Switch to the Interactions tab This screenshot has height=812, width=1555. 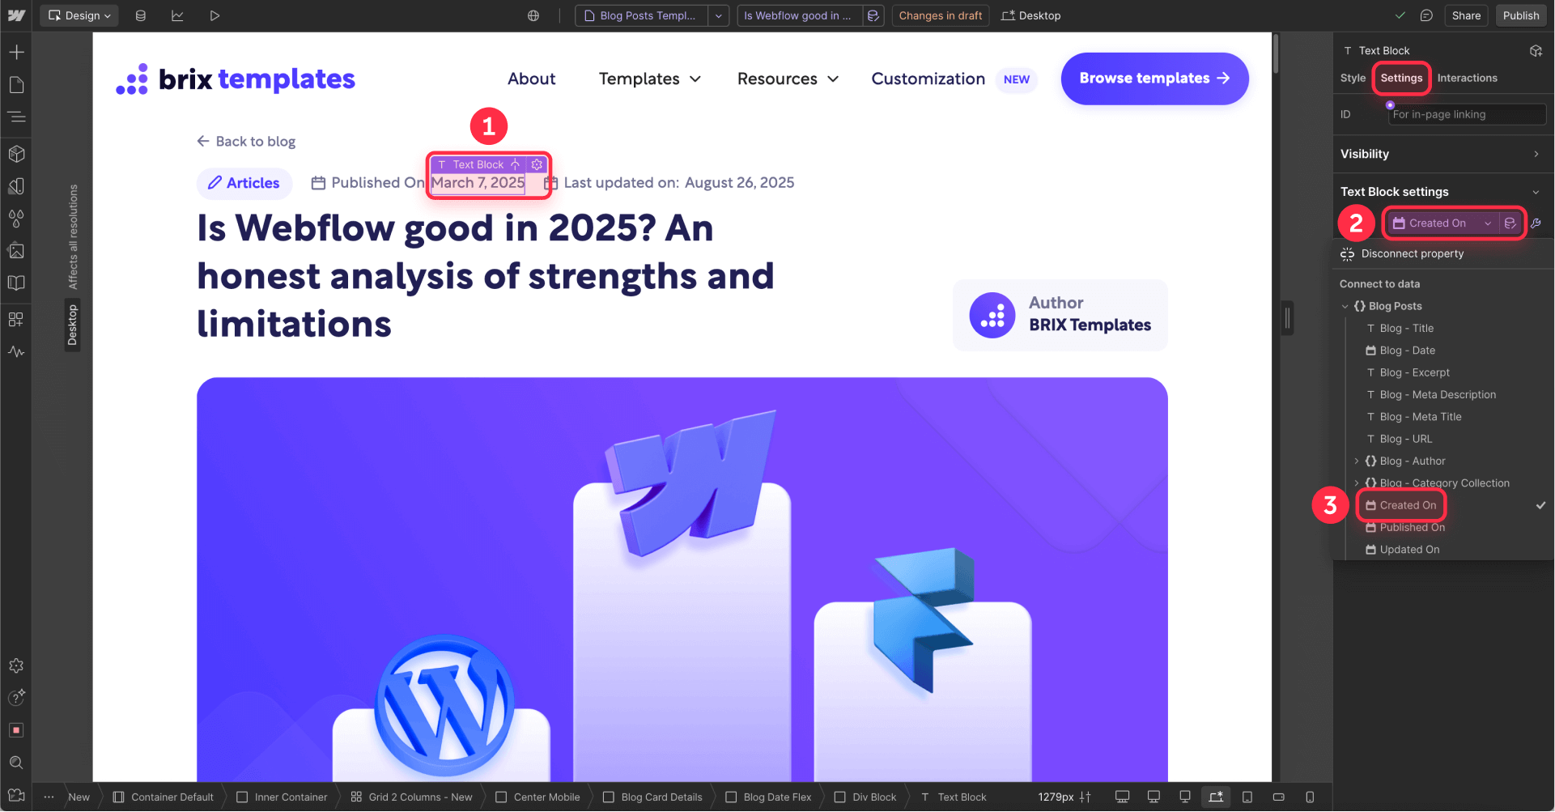pos(1467,79)
